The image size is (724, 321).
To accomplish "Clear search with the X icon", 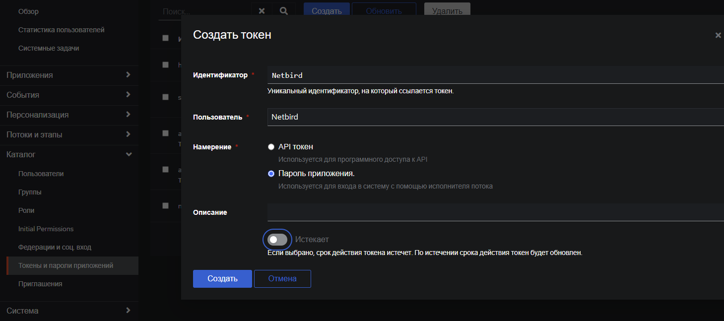I will (x=262, y=11).
